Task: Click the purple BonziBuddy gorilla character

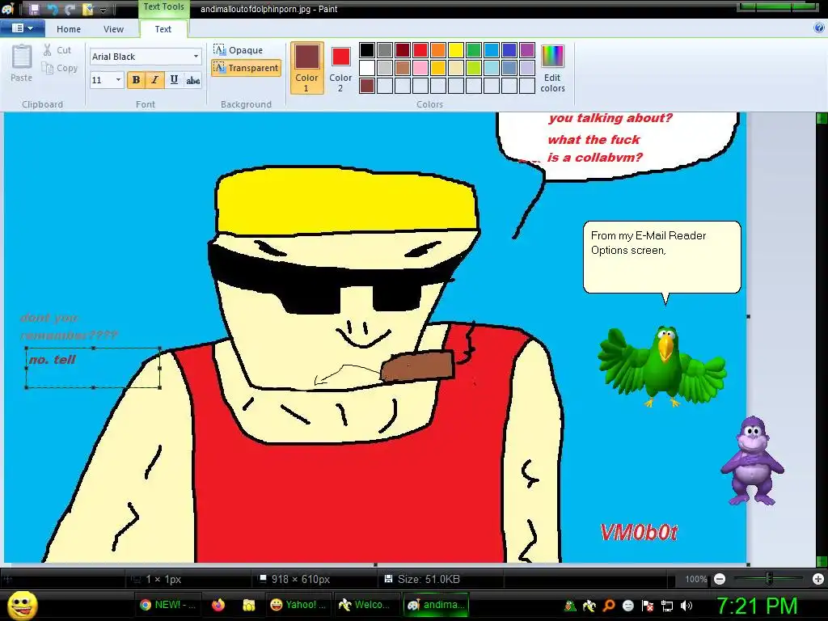Action: tap(753, 460)
